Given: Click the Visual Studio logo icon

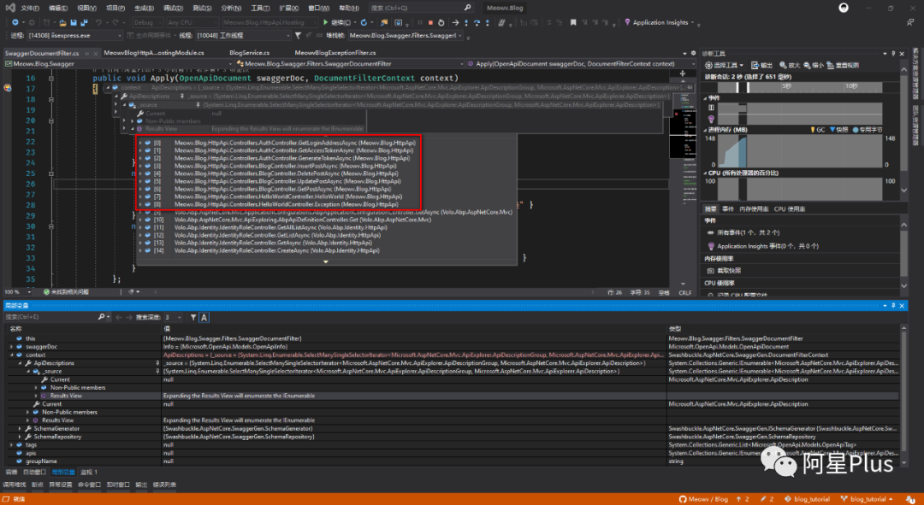Looking at the screenshot, I should click(10, 8).
